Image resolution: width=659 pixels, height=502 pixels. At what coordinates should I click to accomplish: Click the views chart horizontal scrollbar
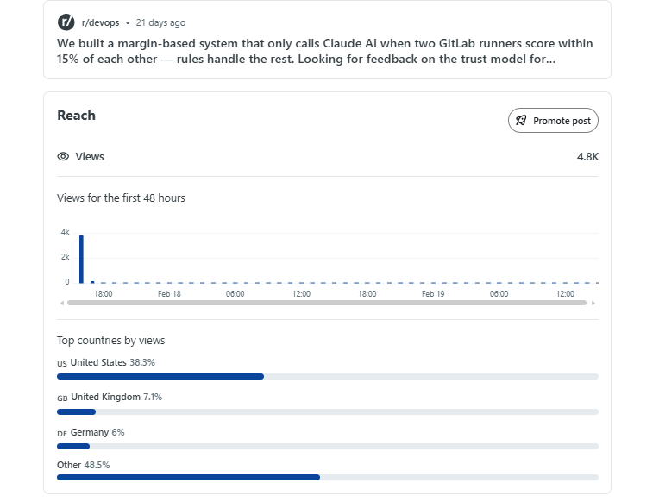326,303
